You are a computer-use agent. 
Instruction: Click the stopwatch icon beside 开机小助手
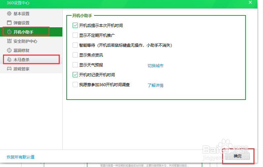(x=9, y=32)
